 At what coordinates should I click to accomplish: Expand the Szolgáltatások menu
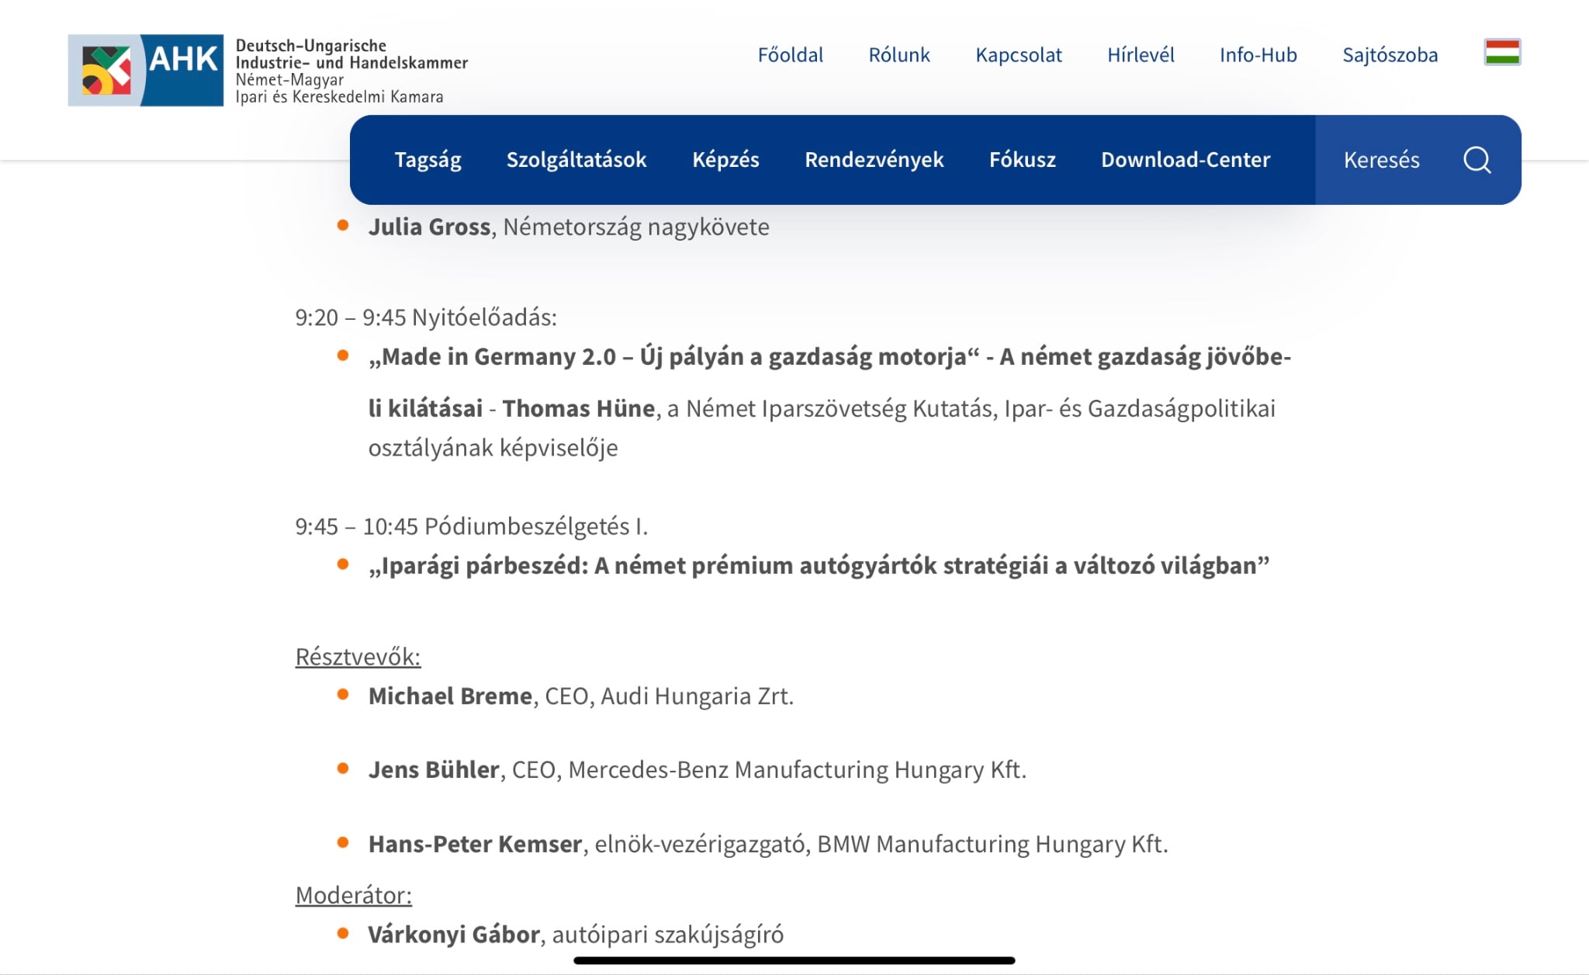point(576,160)
